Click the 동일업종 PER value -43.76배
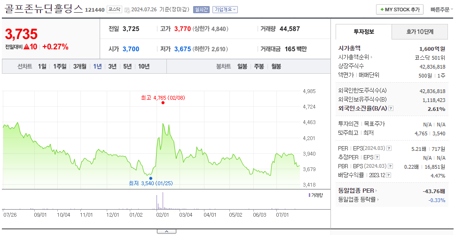The width and height of the screenshot is (455, 235). (x=434, y=191)
